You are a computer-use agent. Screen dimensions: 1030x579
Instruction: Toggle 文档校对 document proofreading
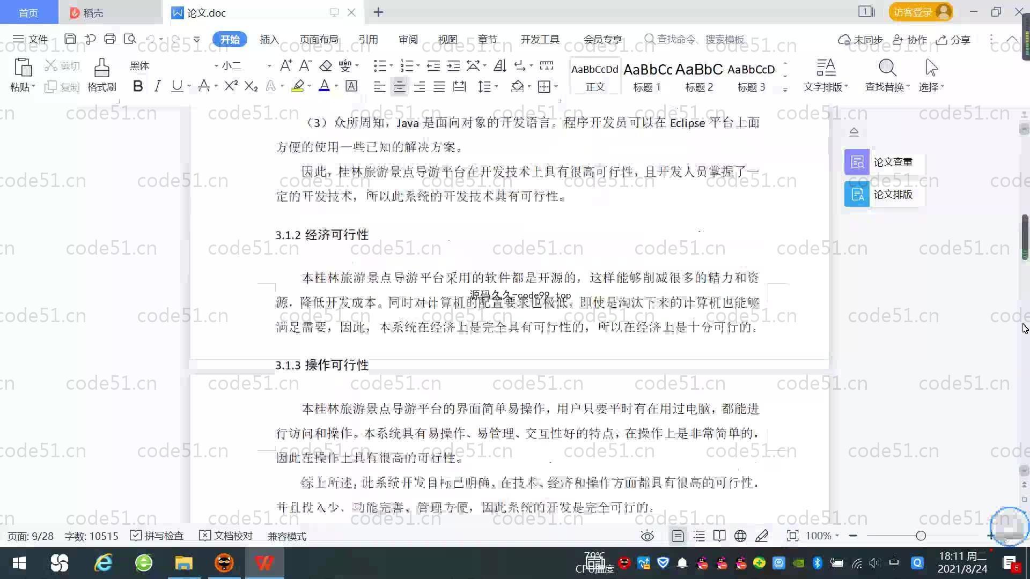tap(226, 536)
